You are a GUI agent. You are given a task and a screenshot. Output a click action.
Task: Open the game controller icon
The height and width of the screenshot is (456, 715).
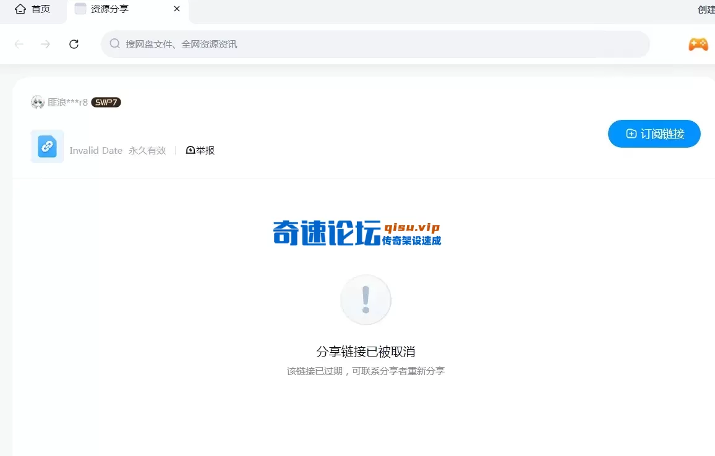698,44
